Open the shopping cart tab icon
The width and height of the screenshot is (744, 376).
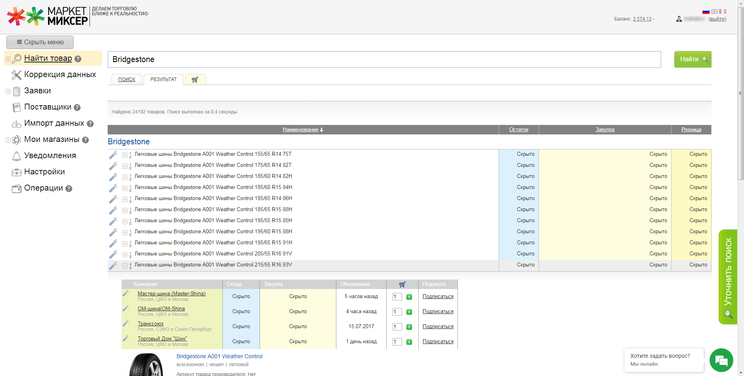tap(195, 80)
